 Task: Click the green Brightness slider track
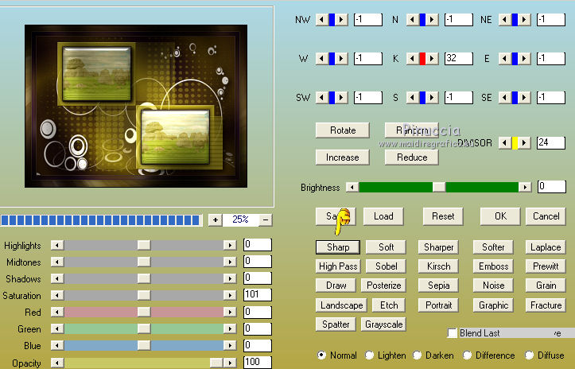pos(398,187)
